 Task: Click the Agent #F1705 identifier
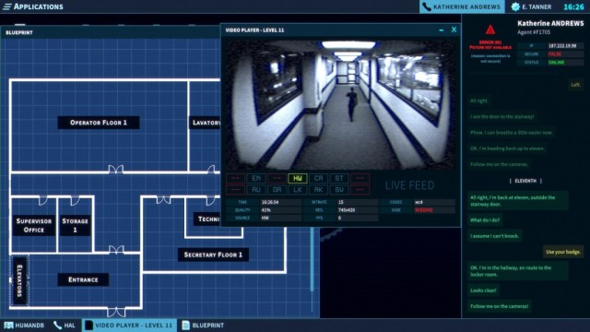(534, 32)
